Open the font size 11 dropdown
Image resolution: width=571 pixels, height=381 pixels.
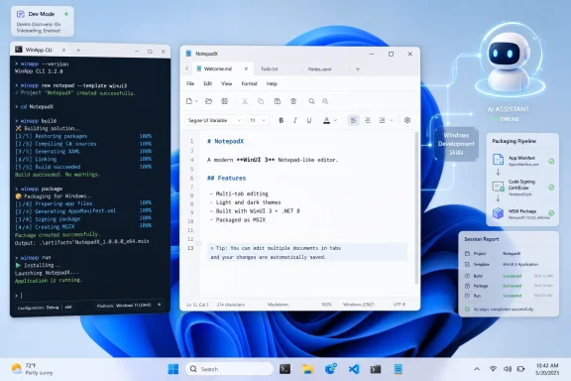[258, 120]
